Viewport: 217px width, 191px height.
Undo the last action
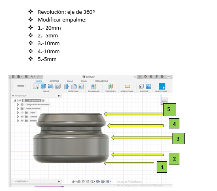[32, 76]
